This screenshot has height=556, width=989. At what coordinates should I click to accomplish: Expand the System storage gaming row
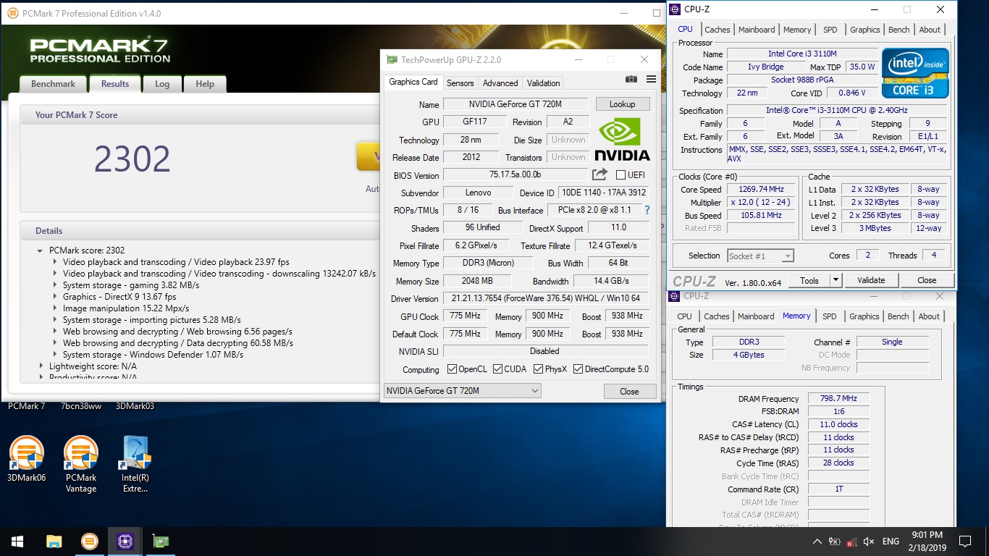point(55,285)
